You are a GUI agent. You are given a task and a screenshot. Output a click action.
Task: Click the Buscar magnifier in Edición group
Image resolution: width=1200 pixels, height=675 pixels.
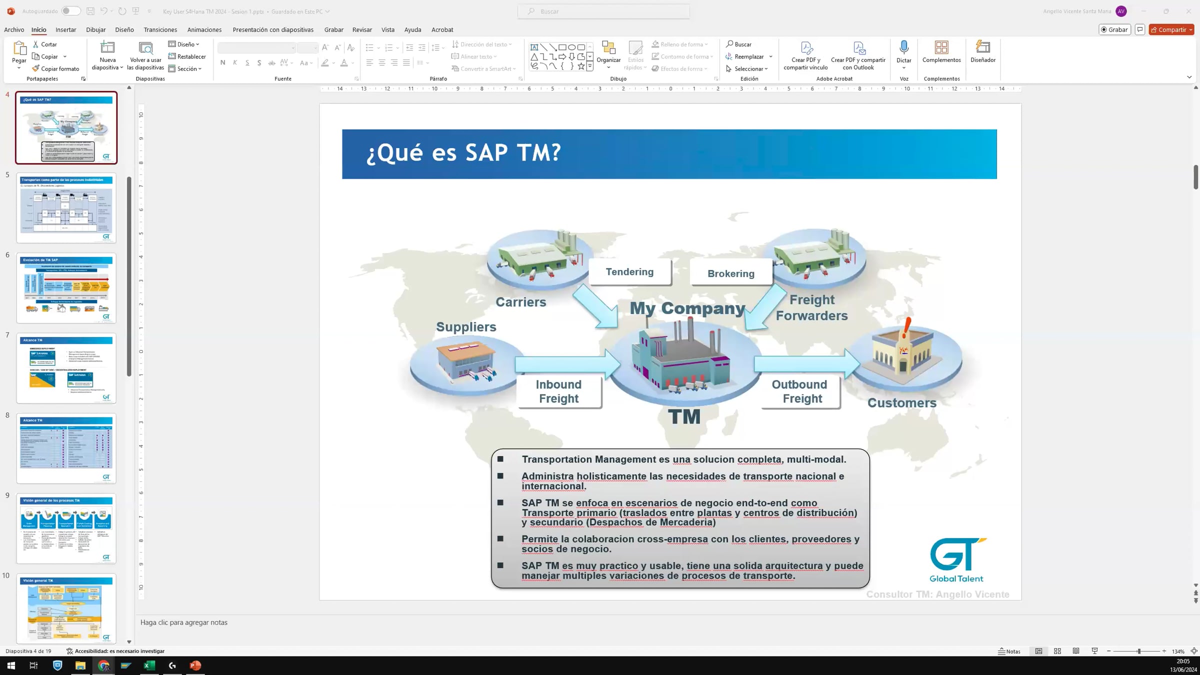coord(729,44)
